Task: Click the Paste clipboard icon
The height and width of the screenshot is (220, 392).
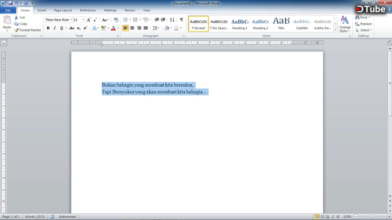Action: pyautogui.click(x=7, y=20)
